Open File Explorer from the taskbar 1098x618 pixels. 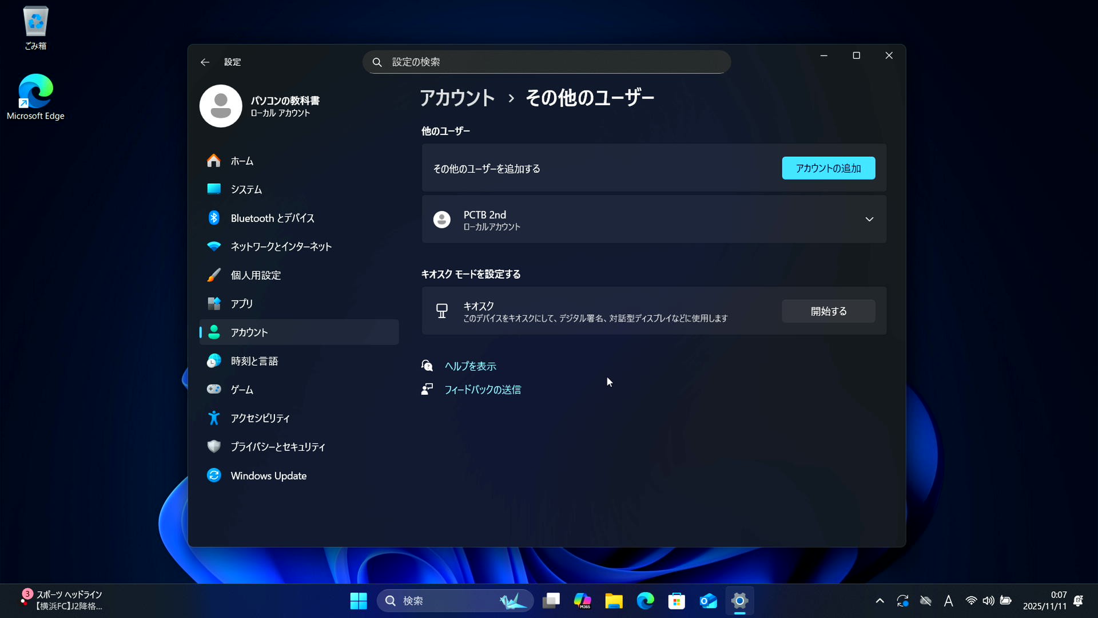coord(614,601)
